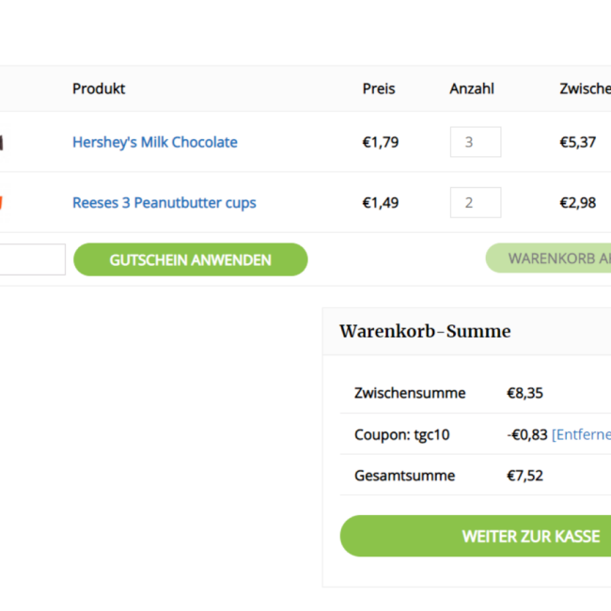
Task: Click the Reeses quantity field showing 2
Action: click(x=475, y=202)
